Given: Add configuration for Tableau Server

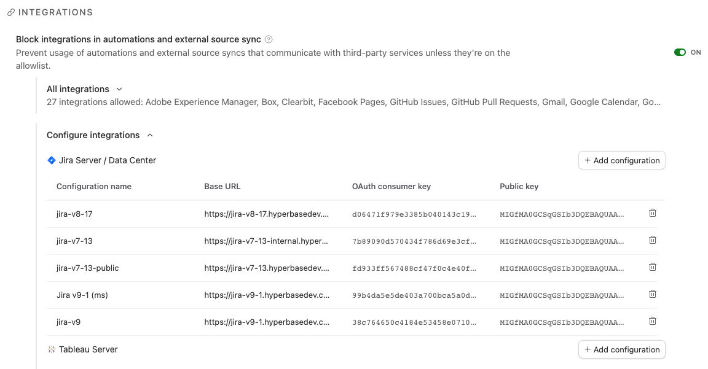Looking at the screenshot, I should click(x=622, y=349).
